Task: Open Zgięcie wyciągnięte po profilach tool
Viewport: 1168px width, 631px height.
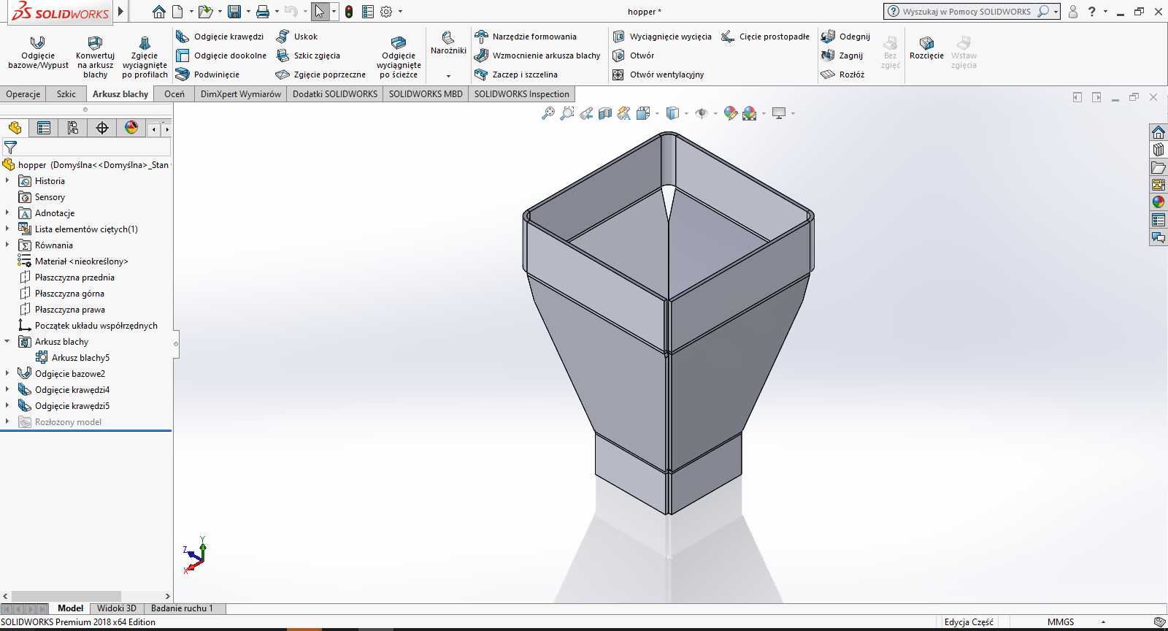Action: pos(145,56)
